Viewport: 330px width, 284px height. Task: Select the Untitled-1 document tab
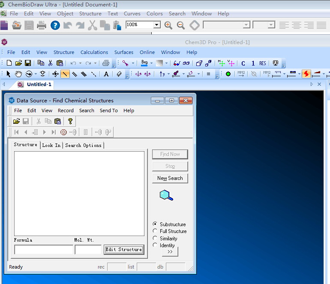(35, 84)
